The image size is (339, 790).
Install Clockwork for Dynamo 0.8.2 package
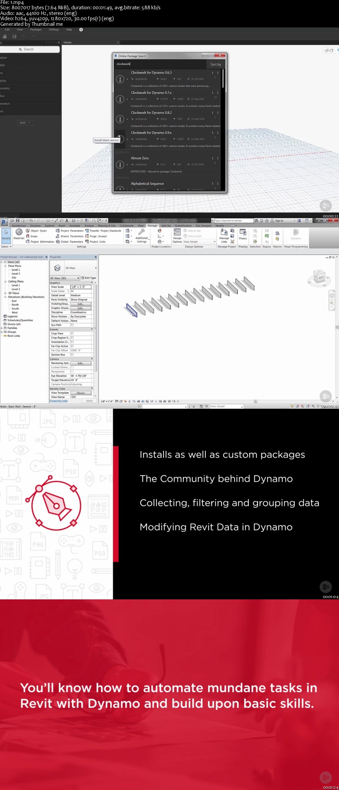[120, 119]
